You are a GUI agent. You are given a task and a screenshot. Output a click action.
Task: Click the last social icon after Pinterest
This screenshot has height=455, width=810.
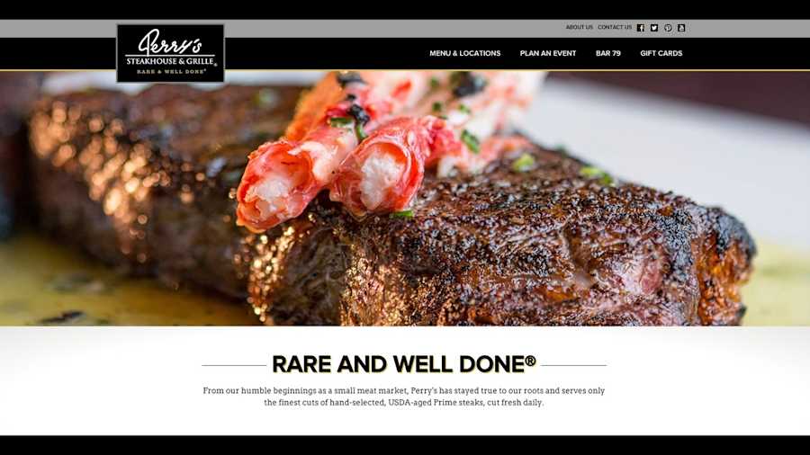tap(681, 28)
